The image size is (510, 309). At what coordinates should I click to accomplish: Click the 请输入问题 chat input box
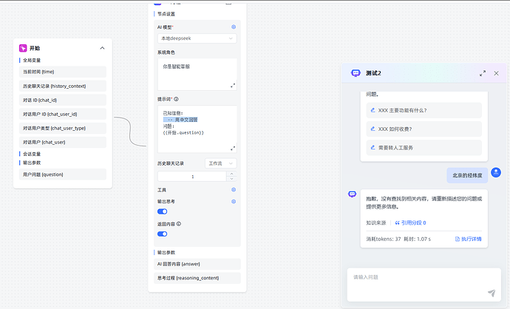[424, 285]
